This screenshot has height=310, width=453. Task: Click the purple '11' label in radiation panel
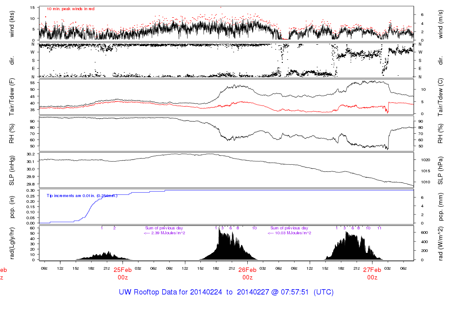[379, 228]
